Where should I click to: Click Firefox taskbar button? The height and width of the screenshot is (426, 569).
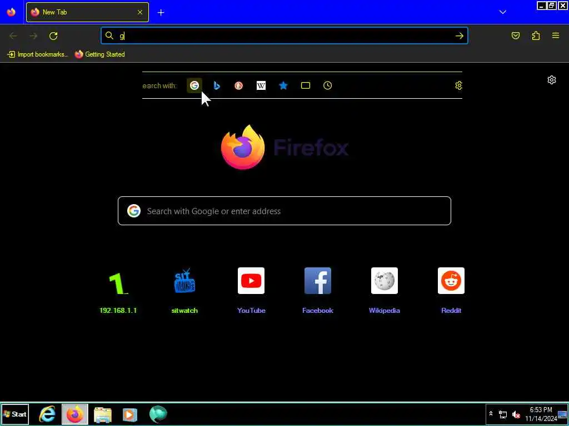(75, 414)
